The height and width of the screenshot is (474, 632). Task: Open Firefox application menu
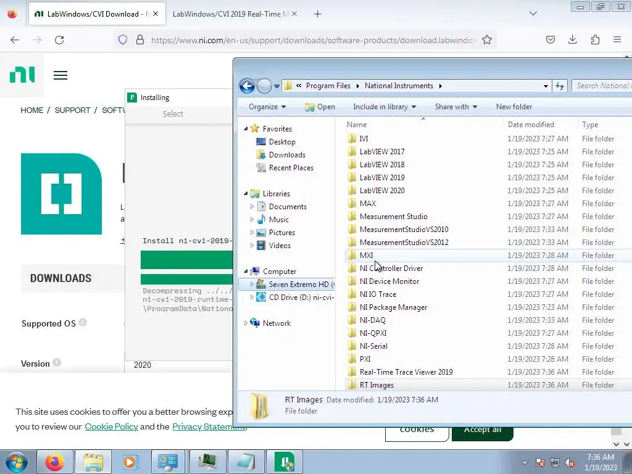click(x=617, y=39)
